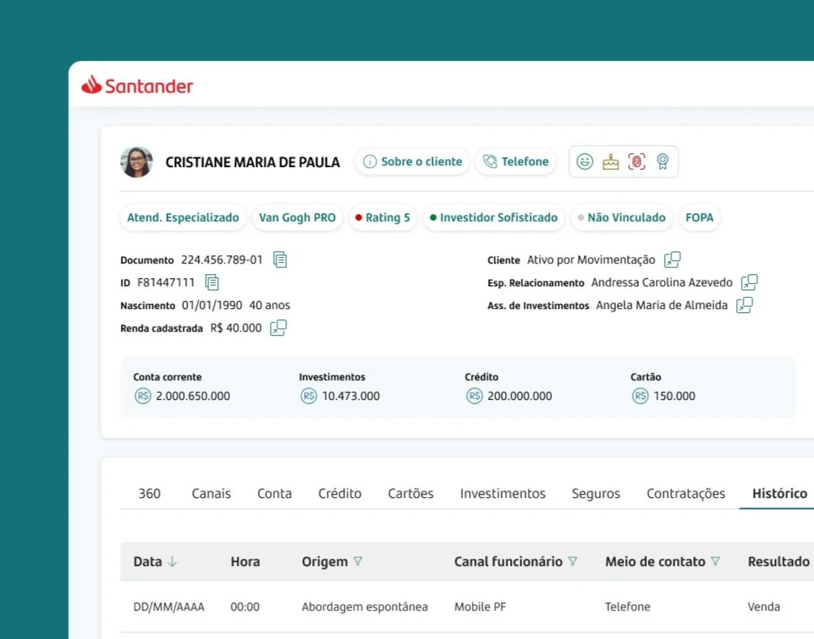Click the Abordagem espontânea cell
This screenshot has height=639, width=814.
tap(364, 607)
